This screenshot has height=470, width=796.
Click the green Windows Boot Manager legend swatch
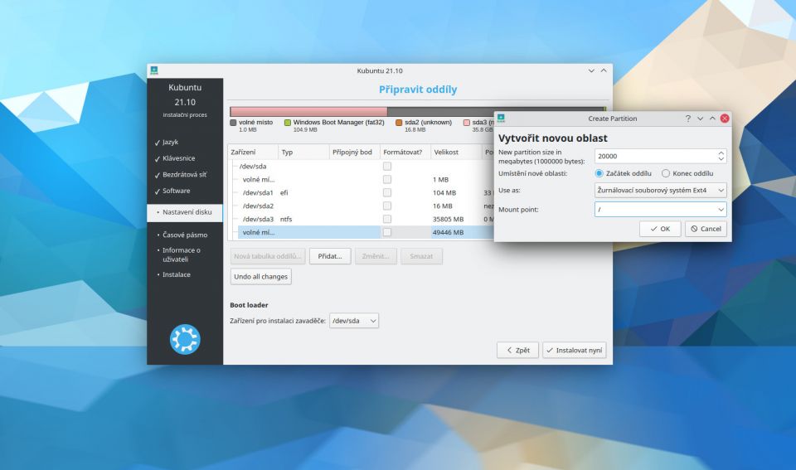[x=288, y=123]
